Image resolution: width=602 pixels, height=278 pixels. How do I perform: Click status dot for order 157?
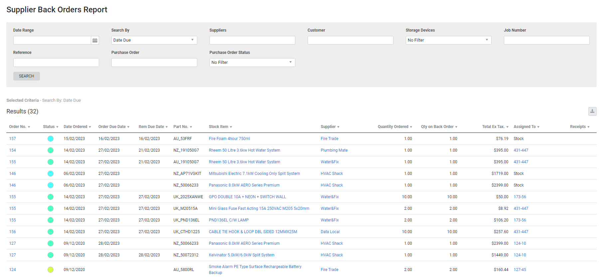(51, 139)
